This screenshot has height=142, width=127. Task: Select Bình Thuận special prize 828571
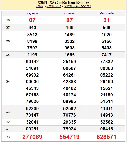click(x=106, y=137)
